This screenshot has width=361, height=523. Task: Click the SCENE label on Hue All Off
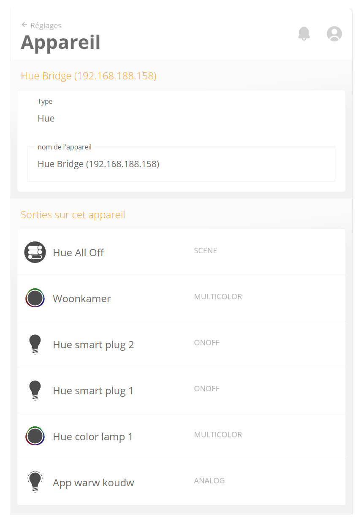[x=206, y=251]
